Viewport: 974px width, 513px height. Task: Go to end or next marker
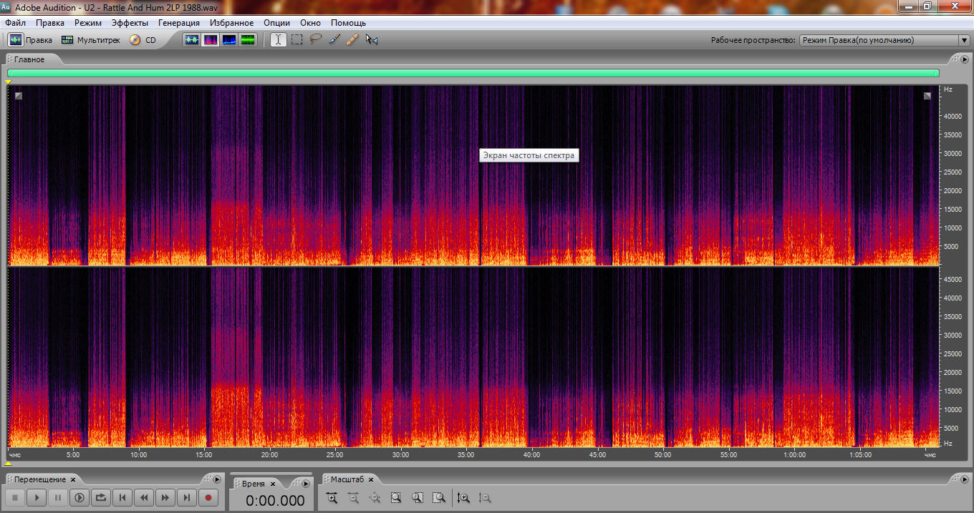coord(187,497)
